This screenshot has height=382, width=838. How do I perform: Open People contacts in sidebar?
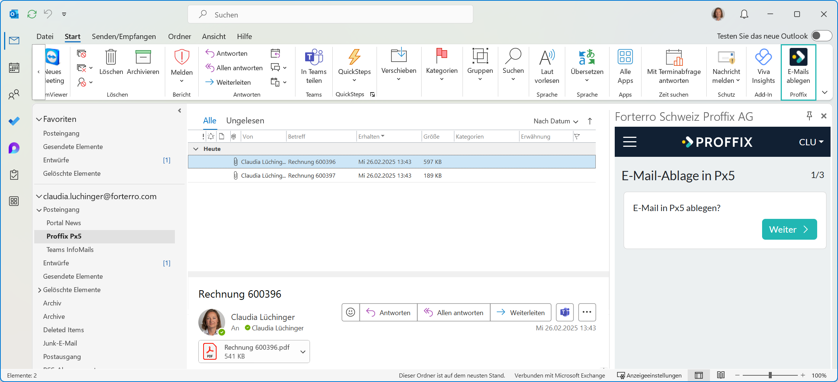pos(14,94)
